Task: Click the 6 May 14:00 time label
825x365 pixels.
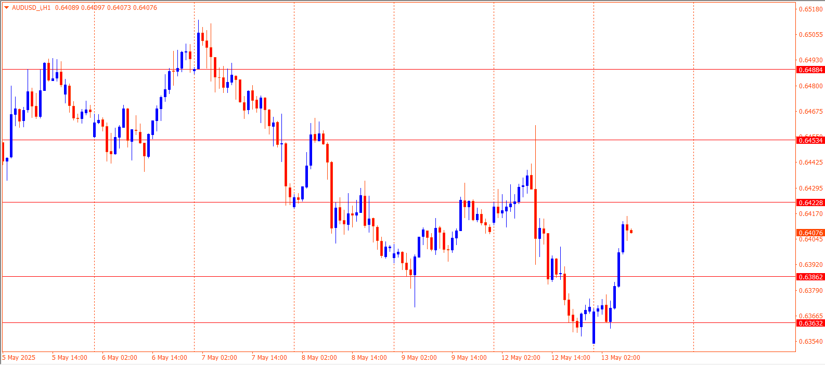Action: point(170,358)
